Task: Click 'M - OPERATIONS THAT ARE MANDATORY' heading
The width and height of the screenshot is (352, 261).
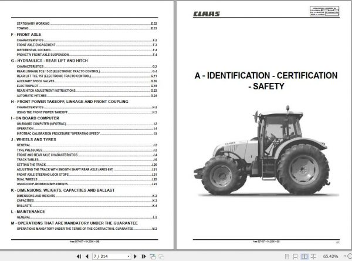Action: pos(75,223)
